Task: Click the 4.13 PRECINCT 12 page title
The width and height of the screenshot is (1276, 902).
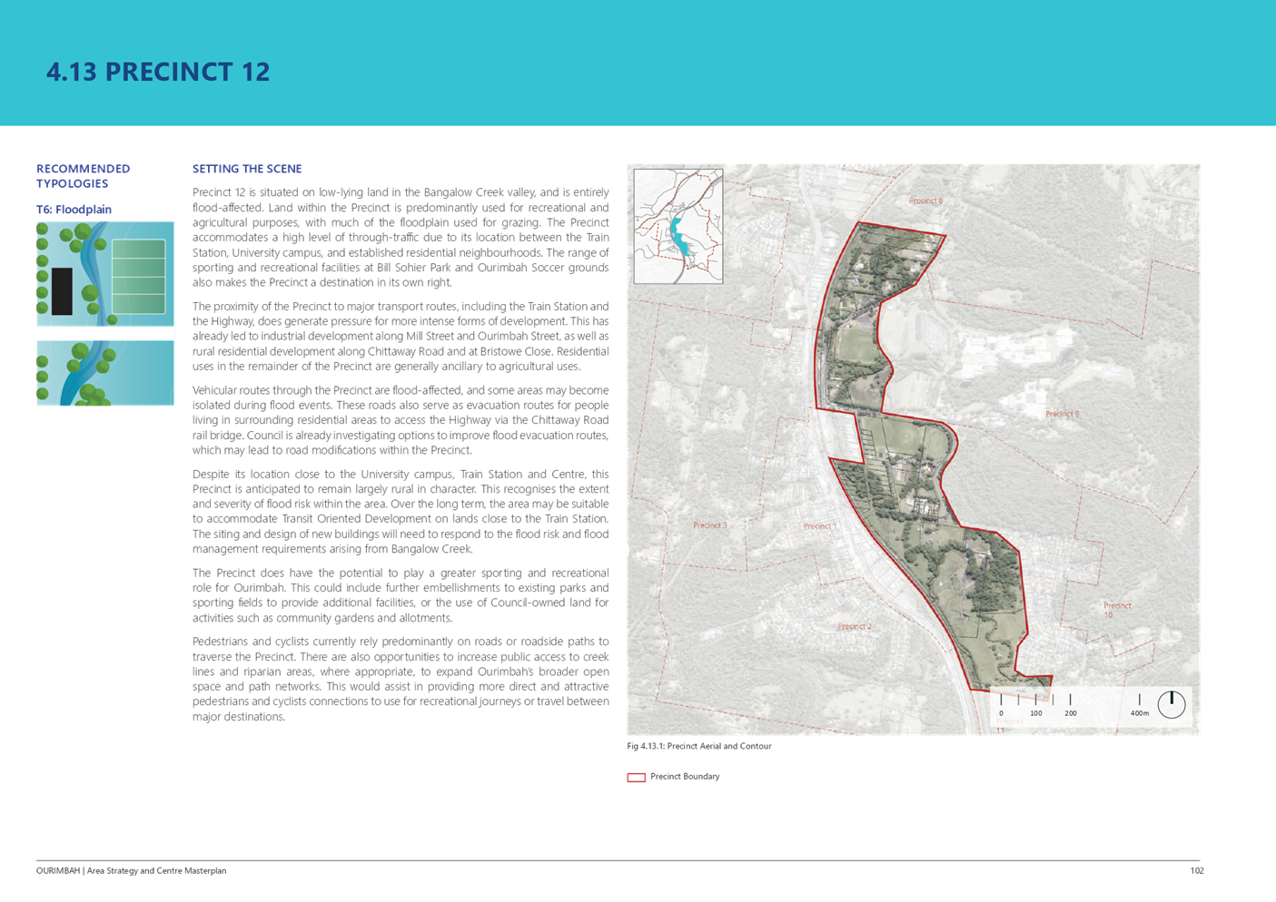Action: 158,72
